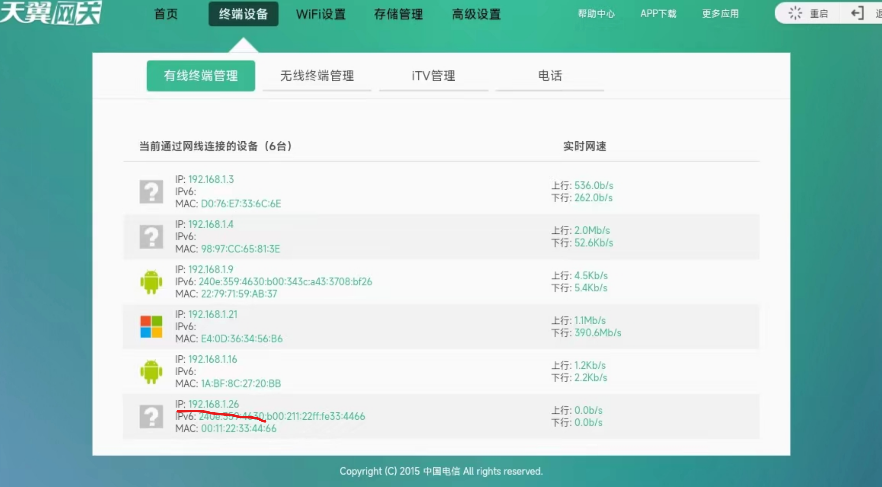Open 更多应用 link
The image size is (882, 487).
point(720,14)
